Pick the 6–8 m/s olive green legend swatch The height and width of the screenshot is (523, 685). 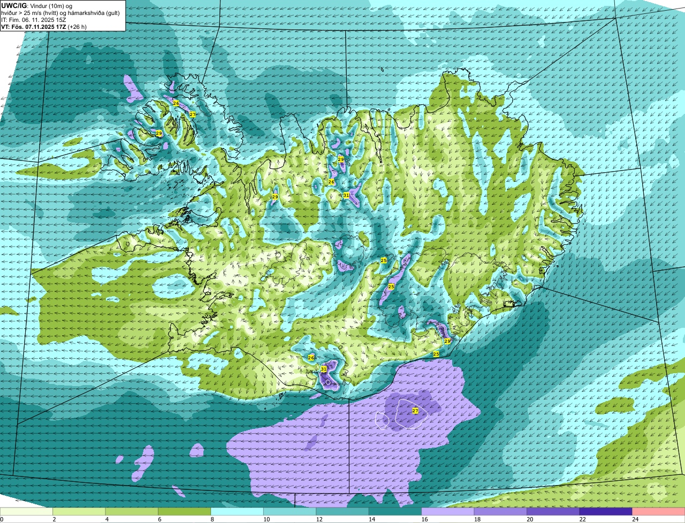[x=185, y=511]
